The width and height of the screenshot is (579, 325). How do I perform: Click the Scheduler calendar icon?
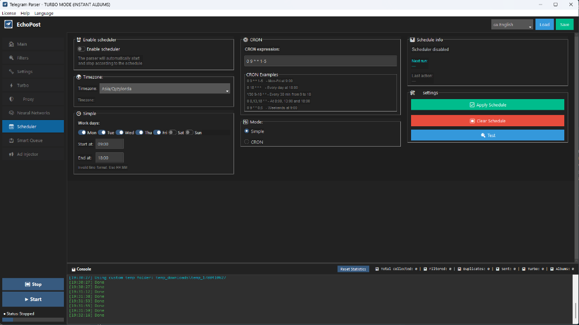[x=11, y=126]
